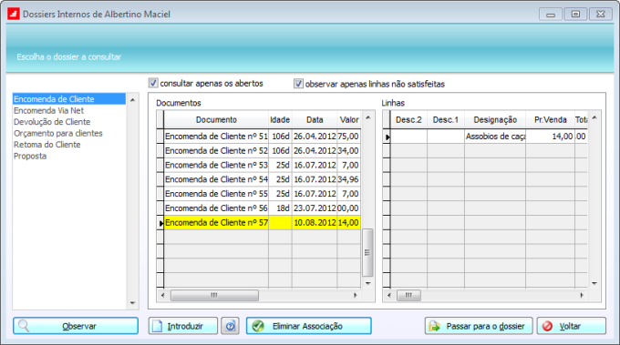Click the Introduzir button
This screenshot has width=620, height=345.
click(183, 326)
